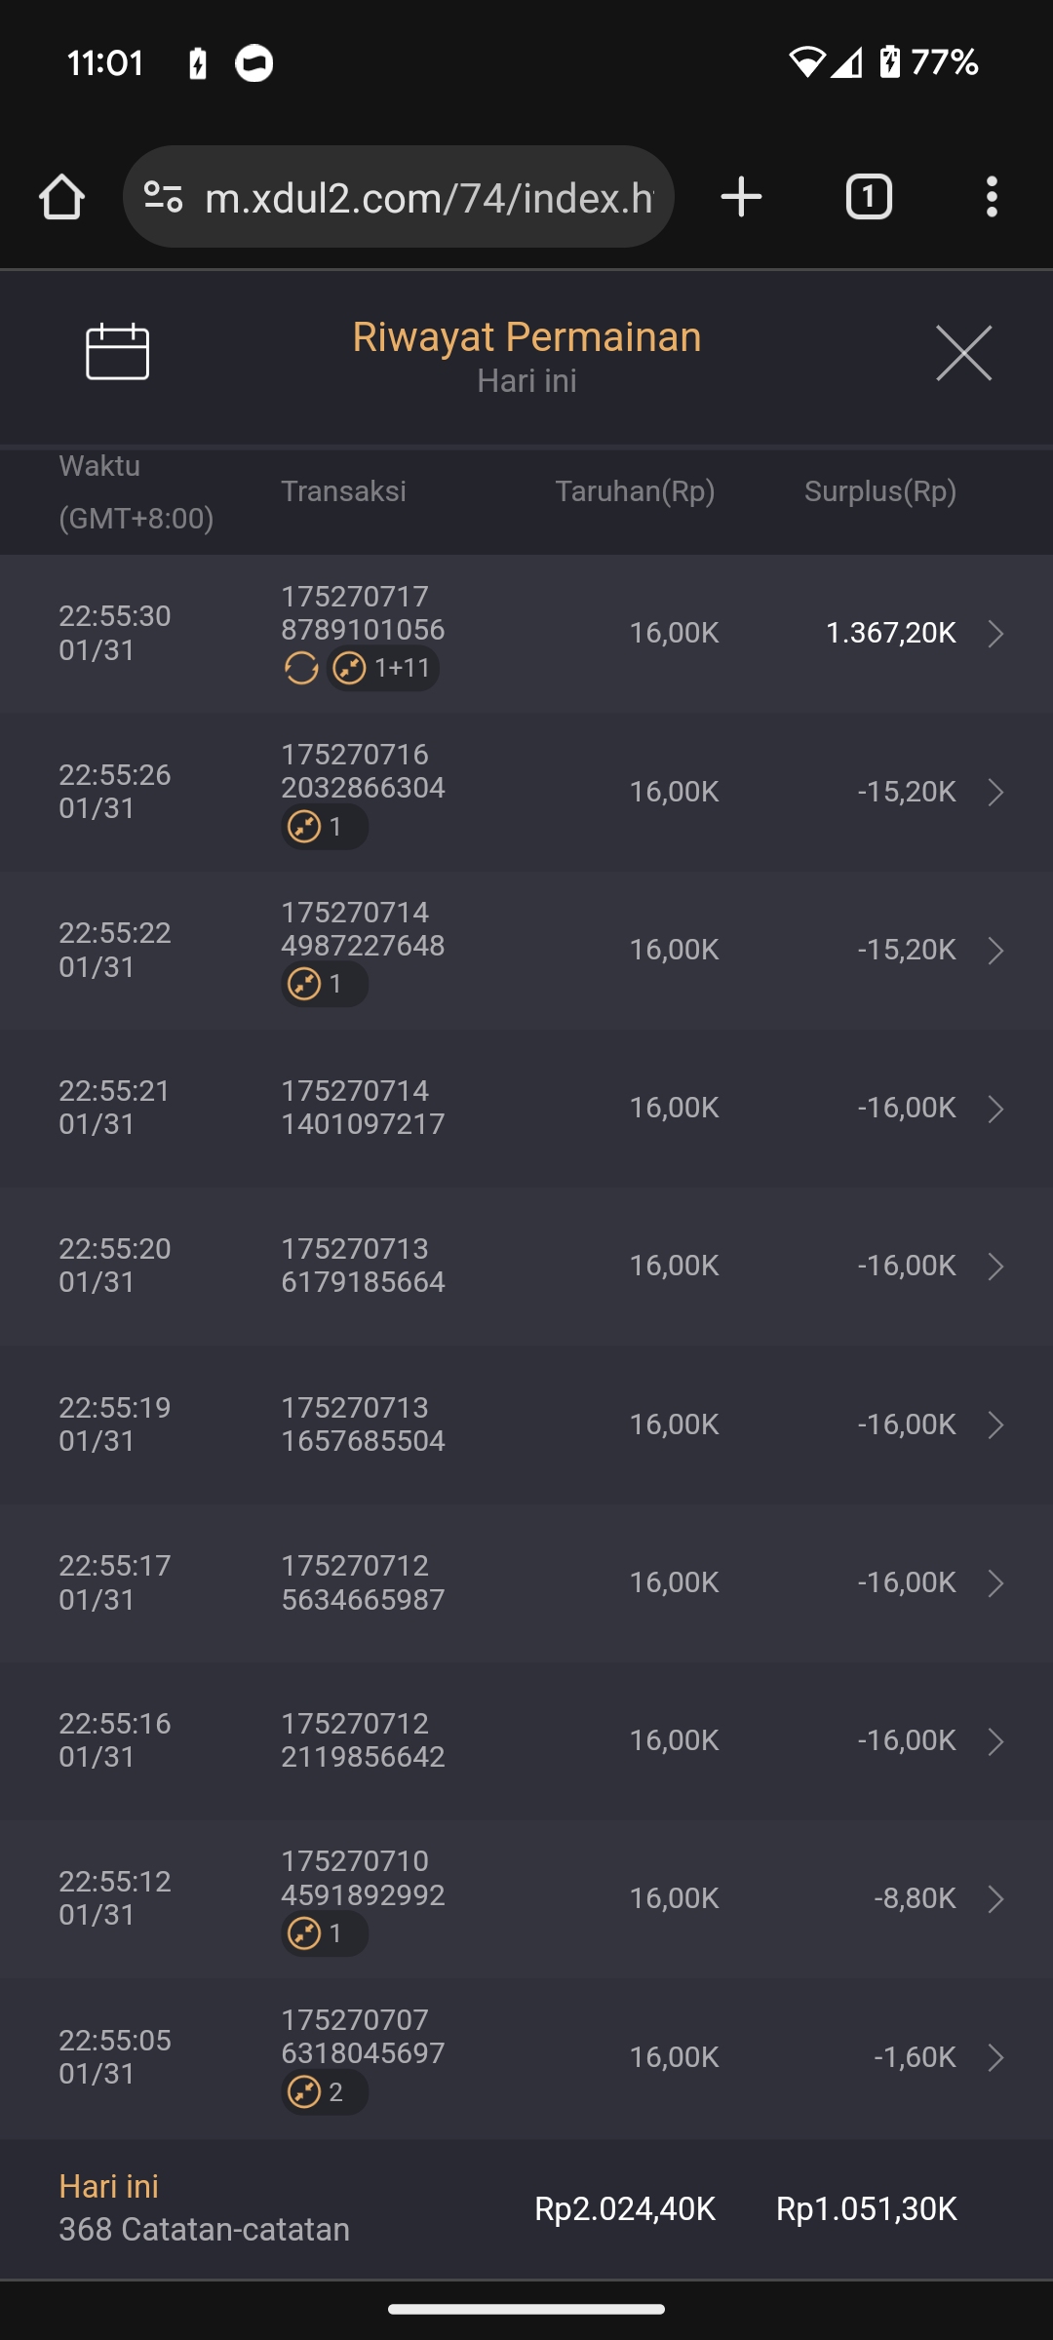Tap the site settings icon in address bar
Screen dimensions: 1053x2340
point(164,197)
